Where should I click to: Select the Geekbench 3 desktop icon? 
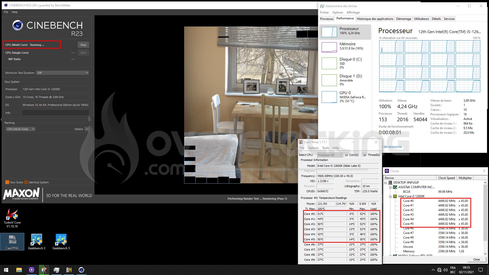[37, 242]
